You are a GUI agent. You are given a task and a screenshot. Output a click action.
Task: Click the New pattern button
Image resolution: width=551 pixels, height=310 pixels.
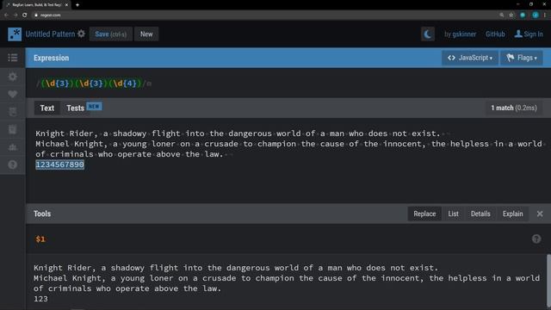pyautogui.click(x=146, y=34)
